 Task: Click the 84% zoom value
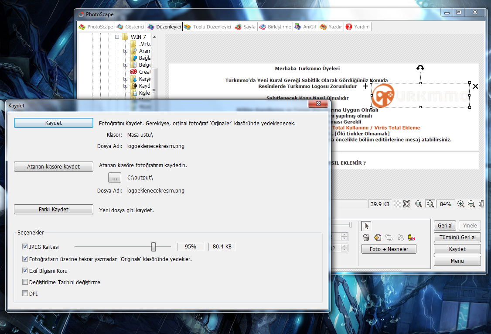tap(445, 204)
